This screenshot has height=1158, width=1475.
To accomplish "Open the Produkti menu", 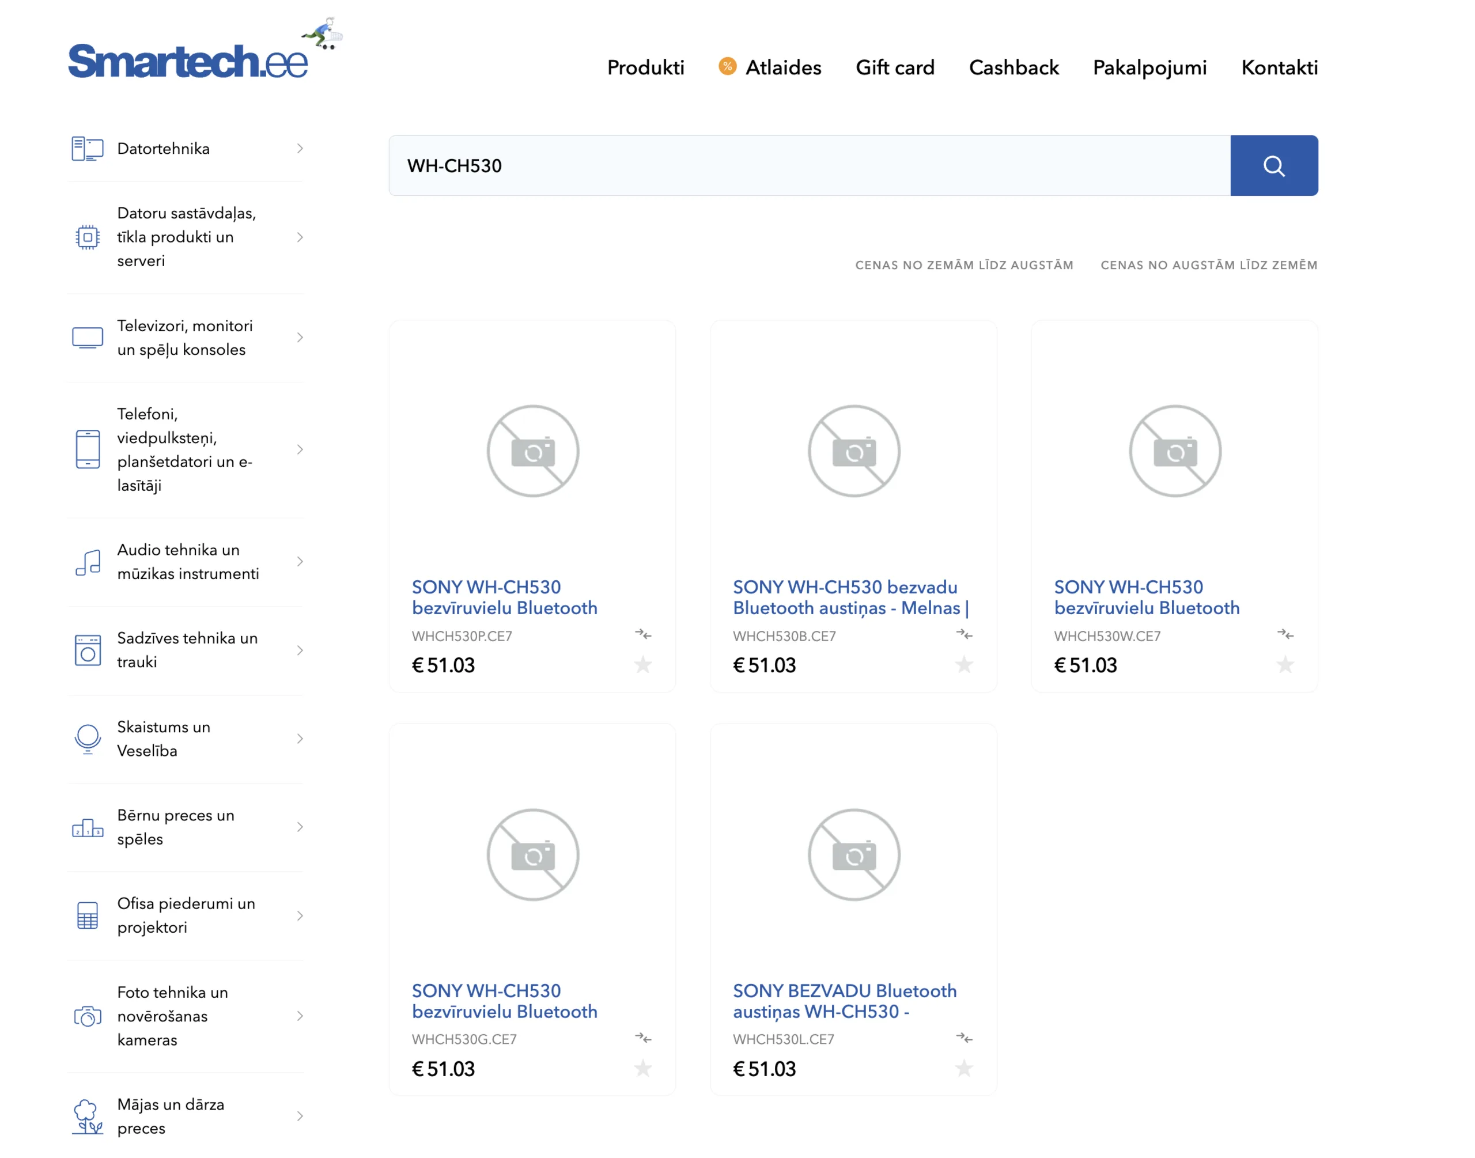I will (x=645, y=67).
